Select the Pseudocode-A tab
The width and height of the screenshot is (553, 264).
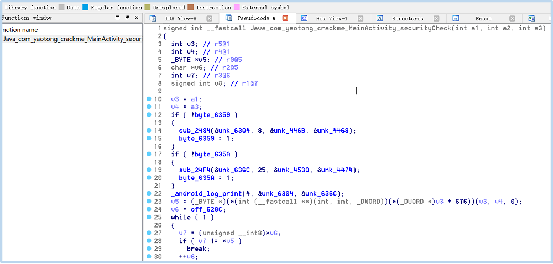[x=255, y=19]
